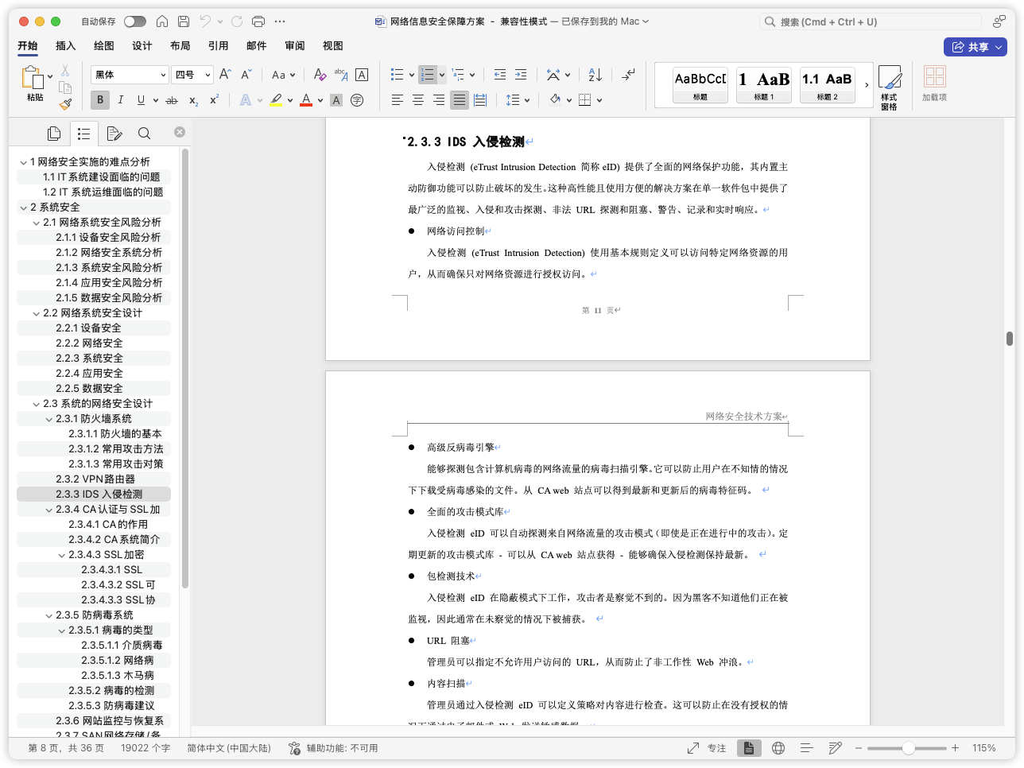Open the search icon in the sidebar

tap(144, 133)
